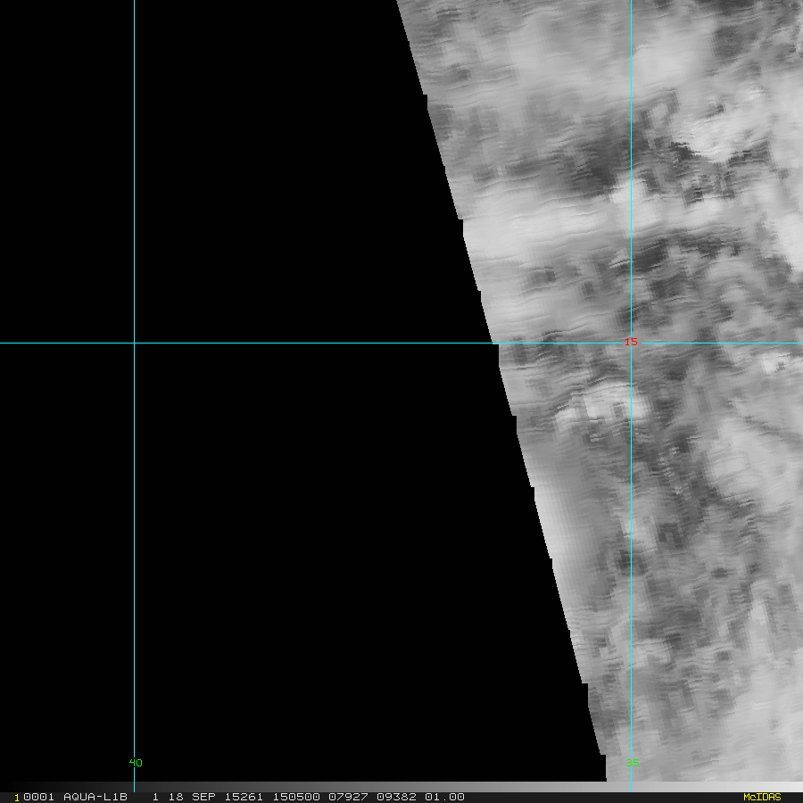Click the yellow McIDAS label
This screenshot has width=803, height=803.
point(761,797)
